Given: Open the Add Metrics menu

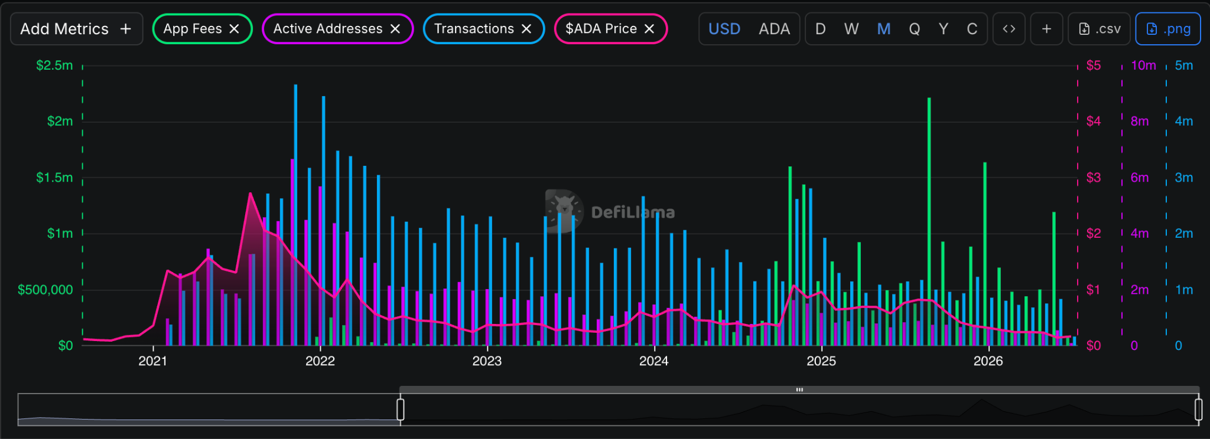Looking at the screenshot, I should pyautogui.click(x=76, y=29).
